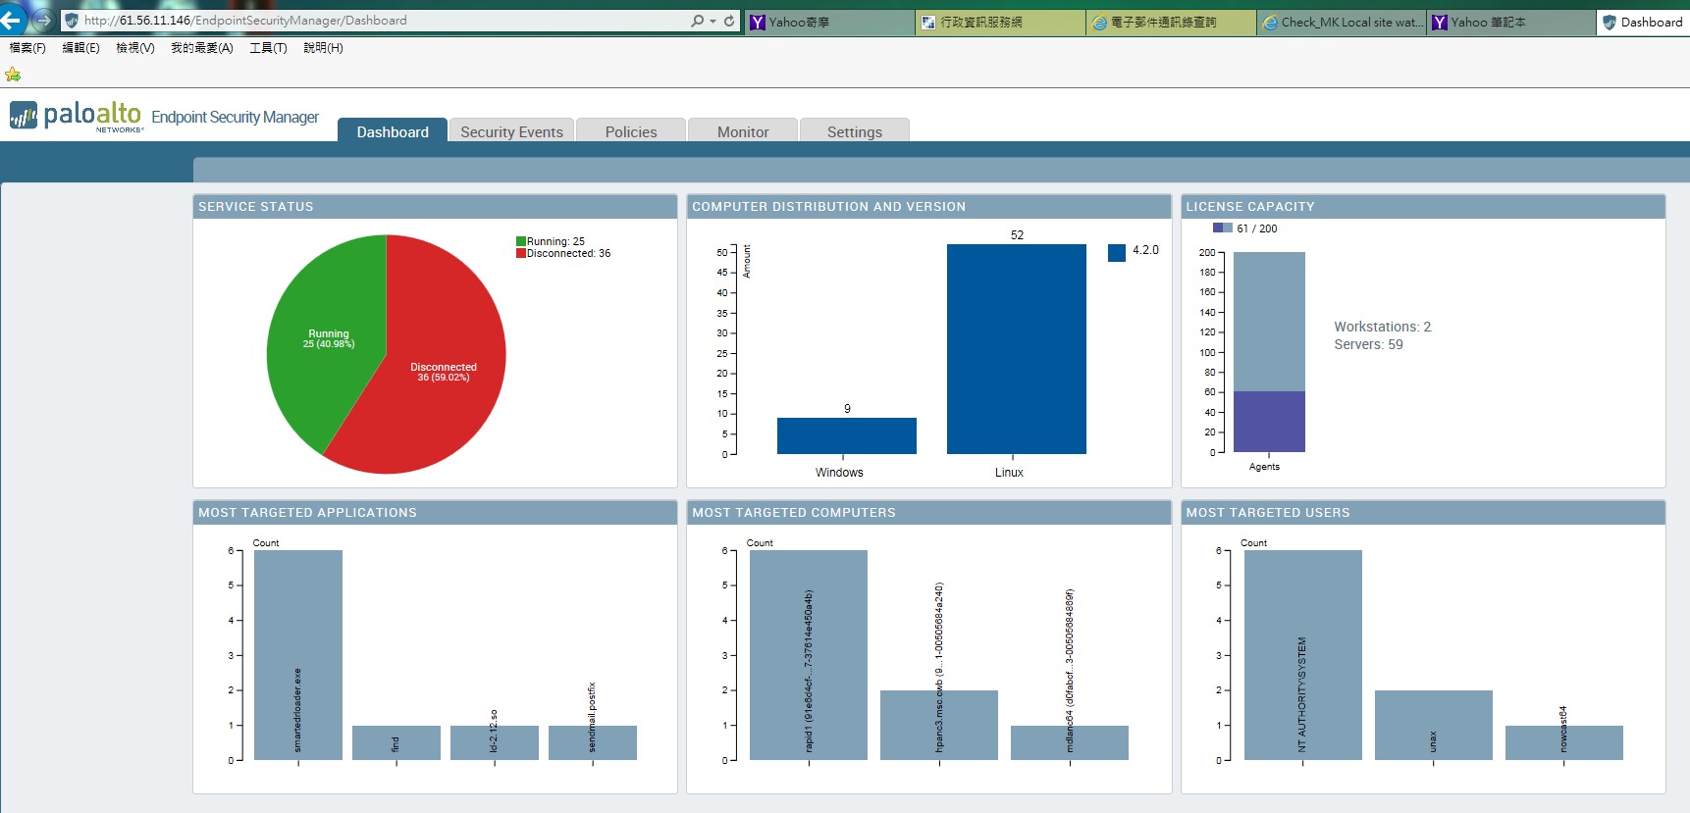The width and height of the screenshot is (1690, 813).
Task: Click the red Disconnected legend swatch
Action: 521,253
